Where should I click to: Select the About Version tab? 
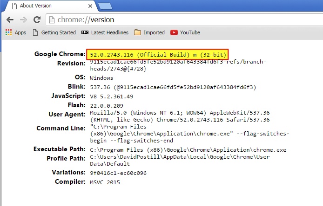tap(49, 6)
